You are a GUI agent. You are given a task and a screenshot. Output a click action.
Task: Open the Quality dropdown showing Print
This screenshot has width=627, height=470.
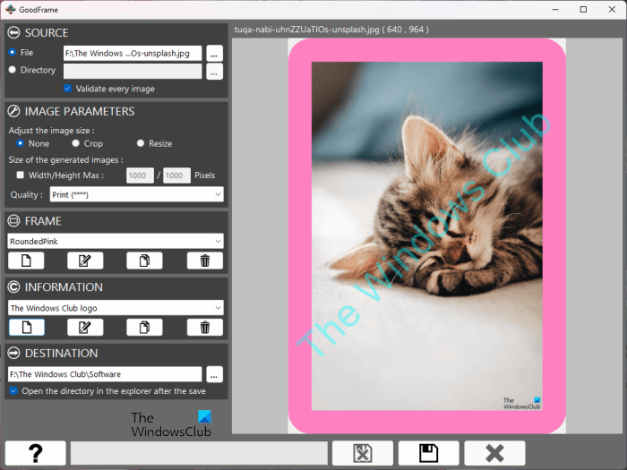point(136,194)
